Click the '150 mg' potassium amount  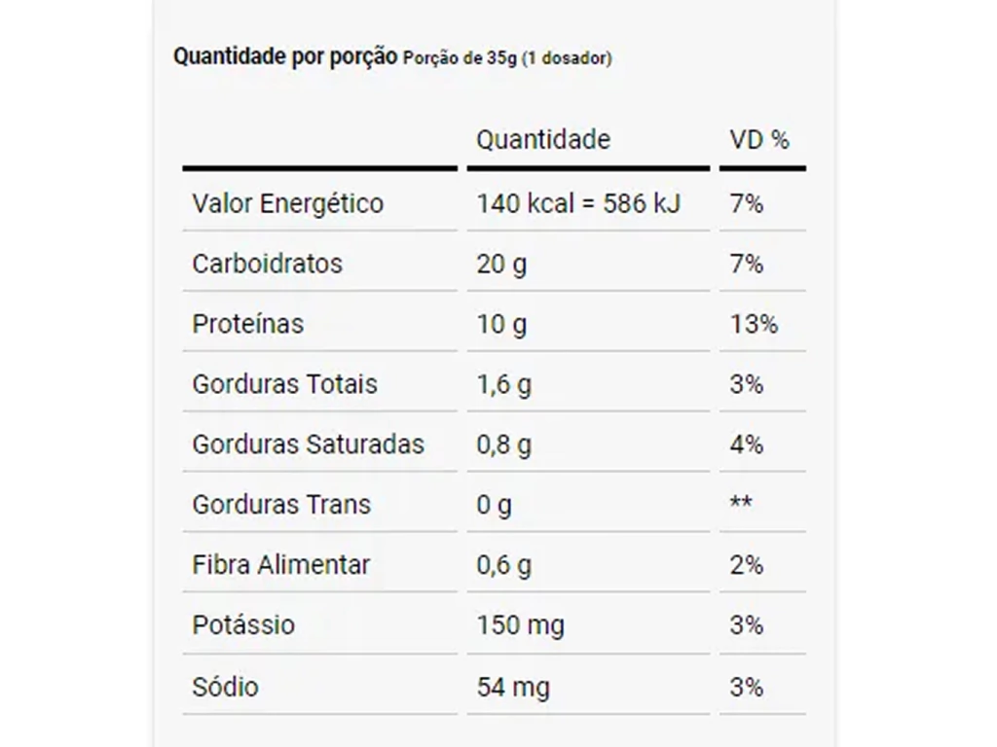520,624
